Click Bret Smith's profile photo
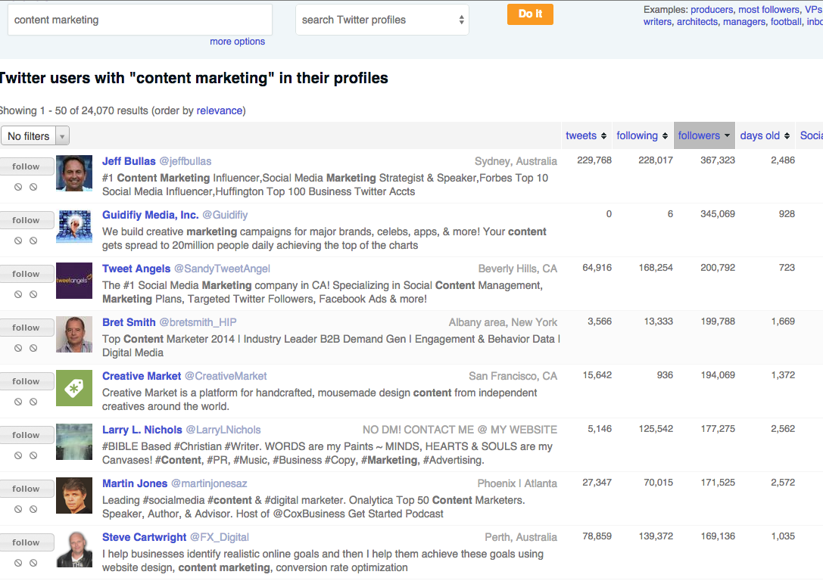This screenshot has width=823, height=584. [x=74, y=334]
